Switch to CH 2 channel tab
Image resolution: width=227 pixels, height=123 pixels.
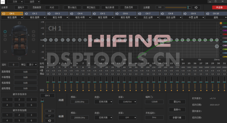point(35,14)
